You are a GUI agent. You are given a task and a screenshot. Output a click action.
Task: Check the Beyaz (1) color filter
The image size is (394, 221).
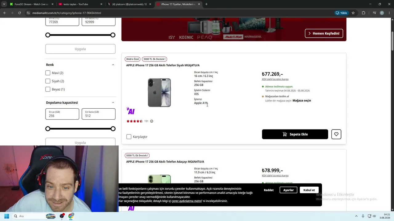[x=48, y=89]
